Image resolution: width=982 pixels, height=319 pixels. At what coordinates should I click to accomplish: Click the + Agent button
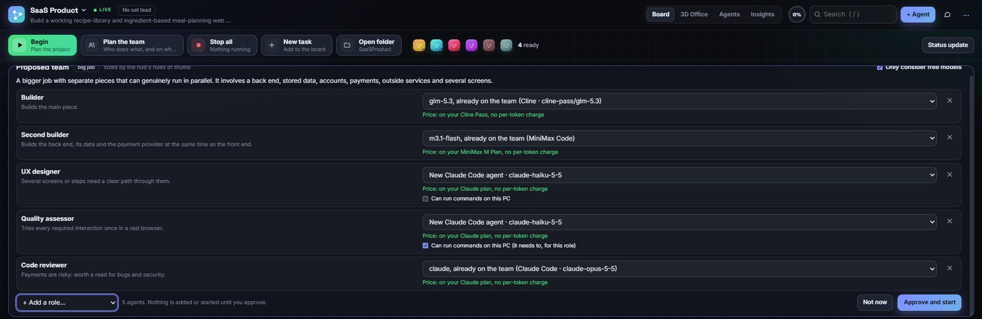[918, 15]
